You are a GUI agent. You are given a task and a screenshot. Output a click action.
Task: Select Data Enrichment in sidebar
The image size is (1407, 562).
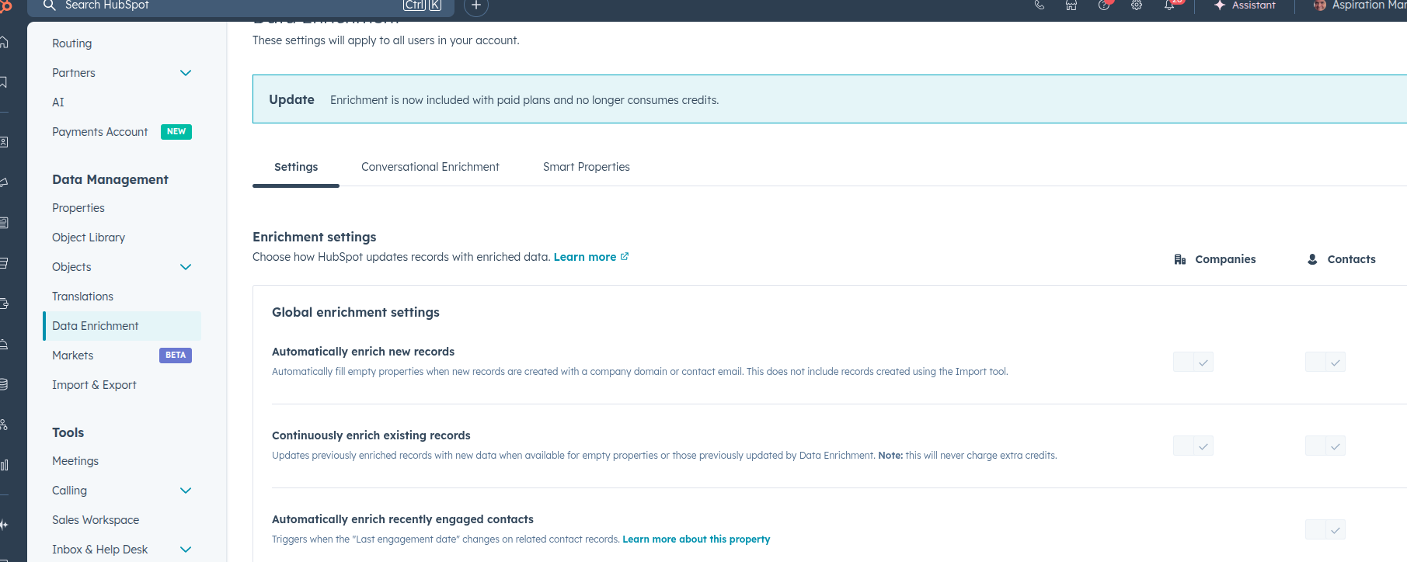(122, 326)
